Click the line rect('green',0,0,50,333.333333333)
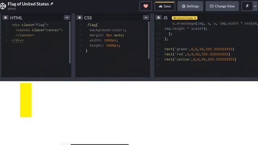The image size is (258, 145). [199, 49]
